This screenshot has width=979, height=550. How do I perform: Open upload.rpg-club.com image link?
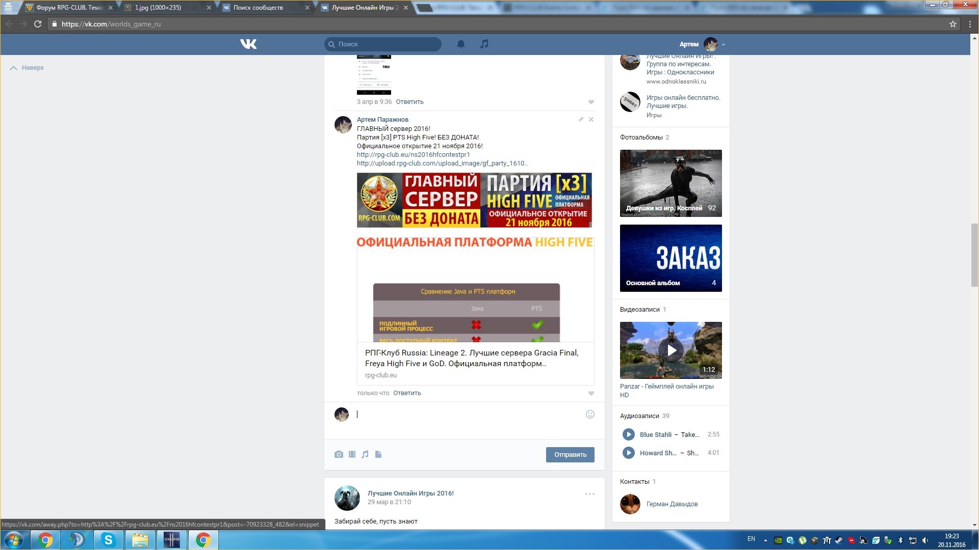click(442, 163)
